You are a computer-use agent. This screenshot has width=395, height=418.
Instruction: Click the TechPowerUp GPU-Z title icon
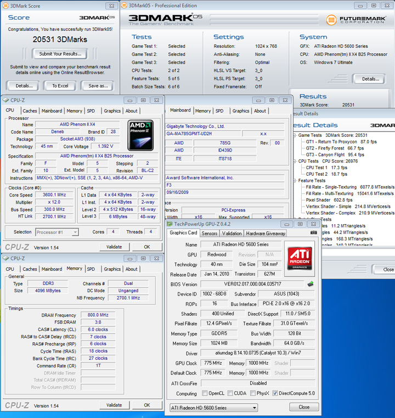pyautogui.click(x=170, y=224)
